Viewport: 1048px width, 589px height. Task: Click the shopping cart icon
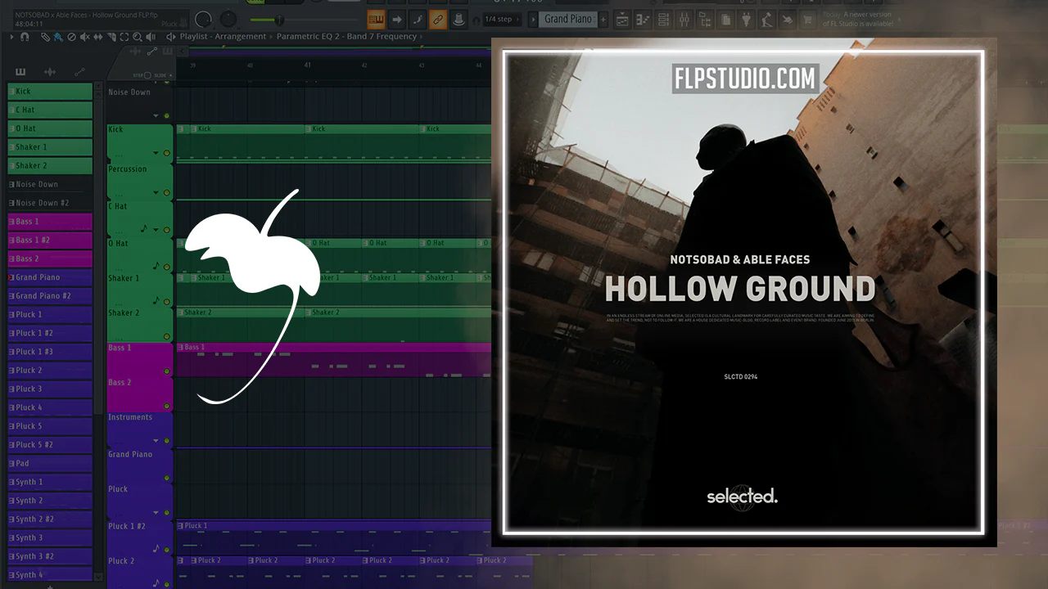point(807,19)
